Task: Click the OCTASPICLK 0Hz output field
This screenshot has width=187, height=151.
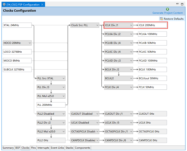Action: coord(152,131)
